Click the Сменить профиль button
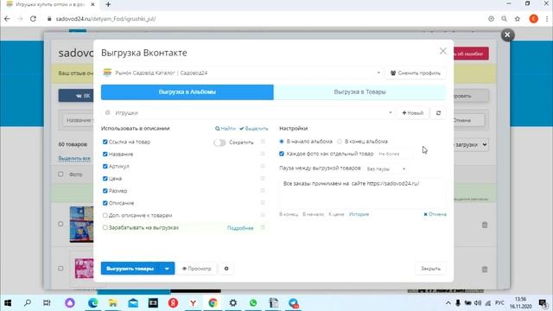The width and height of the screenshot is (553, 311). pos(416,73)
